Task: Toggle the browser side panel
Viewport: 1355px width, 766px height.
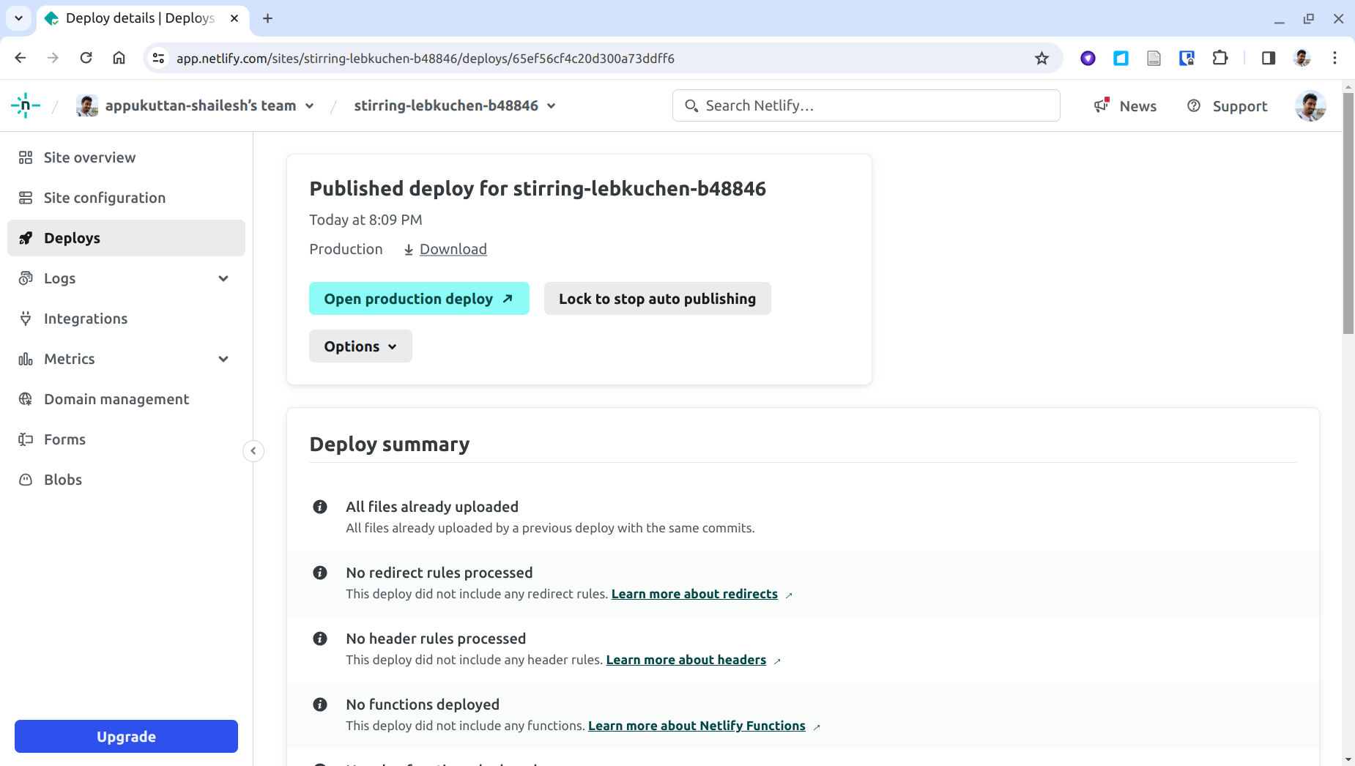Action: [x=1269, y=59]
